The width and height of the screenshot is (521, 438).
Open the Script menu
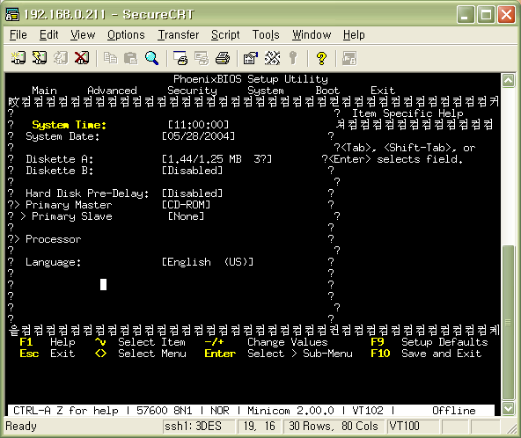225,35
